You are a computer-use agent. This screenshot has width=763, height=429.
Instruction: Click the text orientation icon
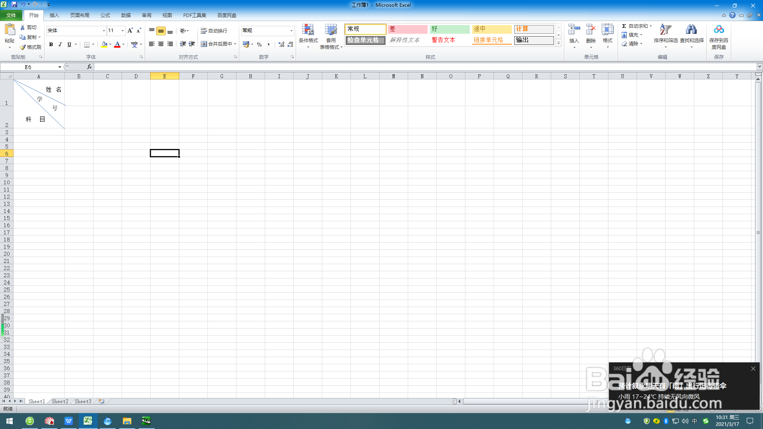tap(183, 31)
